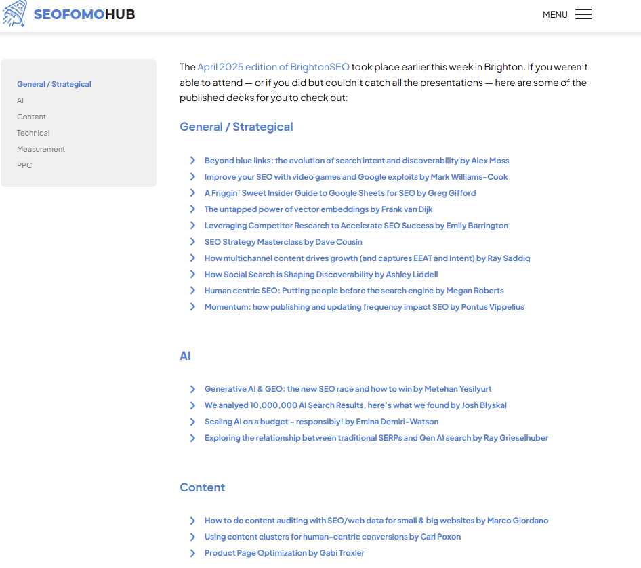Go to Measurement section from sidebar

[x=41, y=149]
